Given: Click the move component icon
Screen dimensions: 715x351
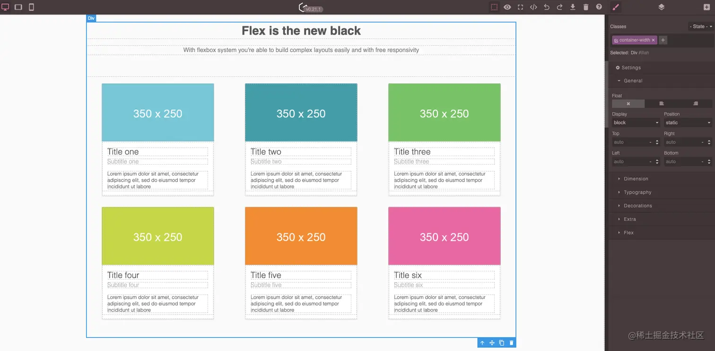Looking at the screenshot, I should [x=492, y=343].
